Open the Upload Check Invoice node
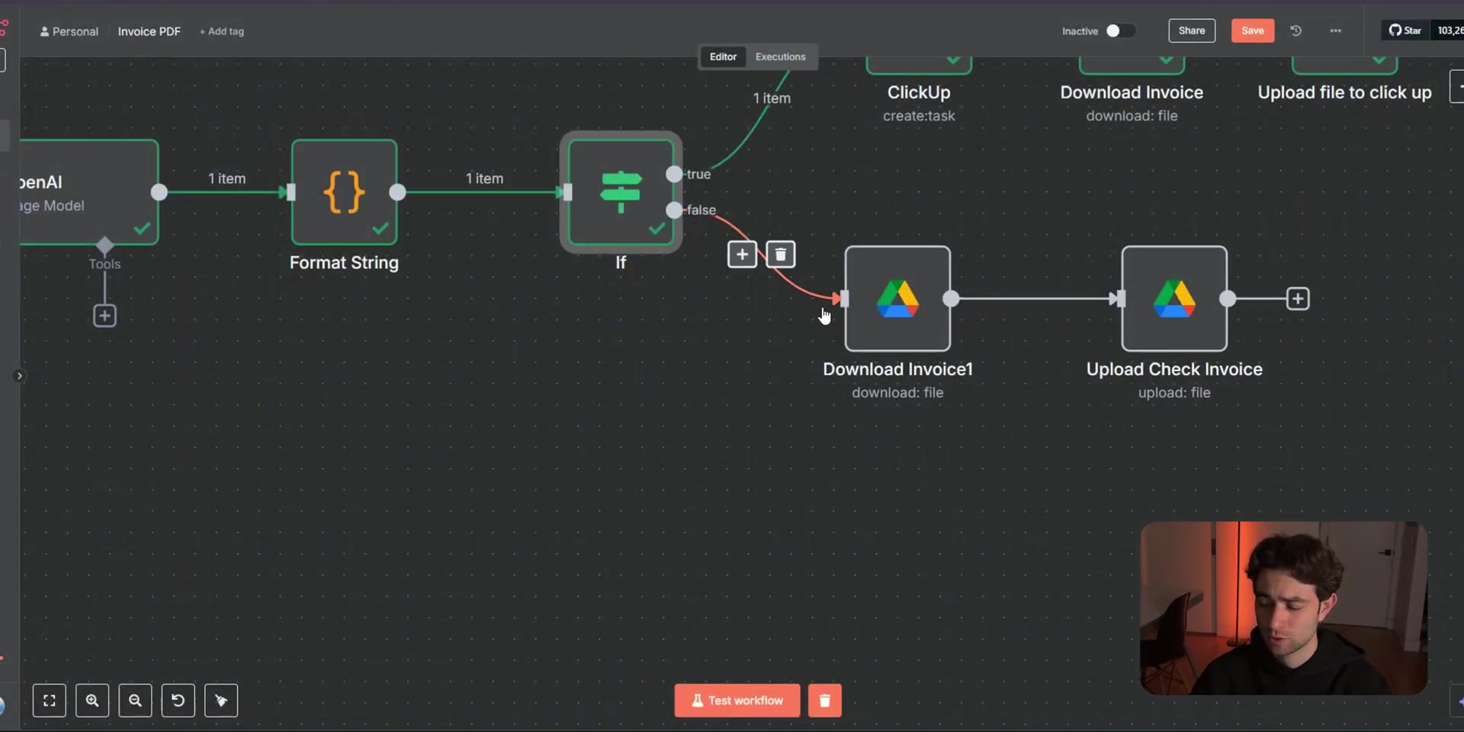This screenshot has height=732, width=1464. pyautogui.click(x=1174, y=298)
